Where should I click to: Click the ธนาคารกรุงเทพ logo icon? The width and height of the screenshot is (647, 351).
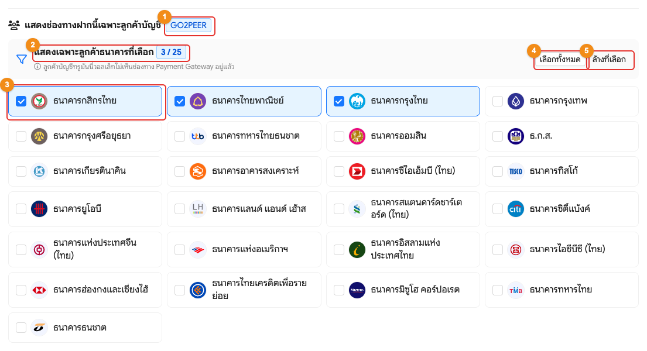516,101
